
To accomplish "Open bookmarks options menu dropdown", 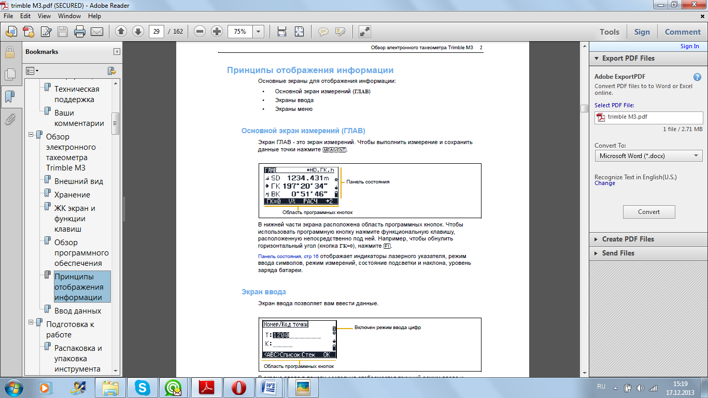I will (33, 70).
